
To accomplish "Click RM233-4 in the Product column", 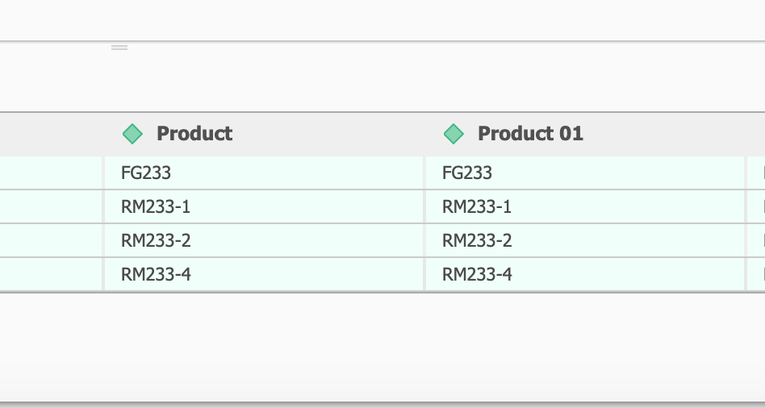I will (156, 275).
